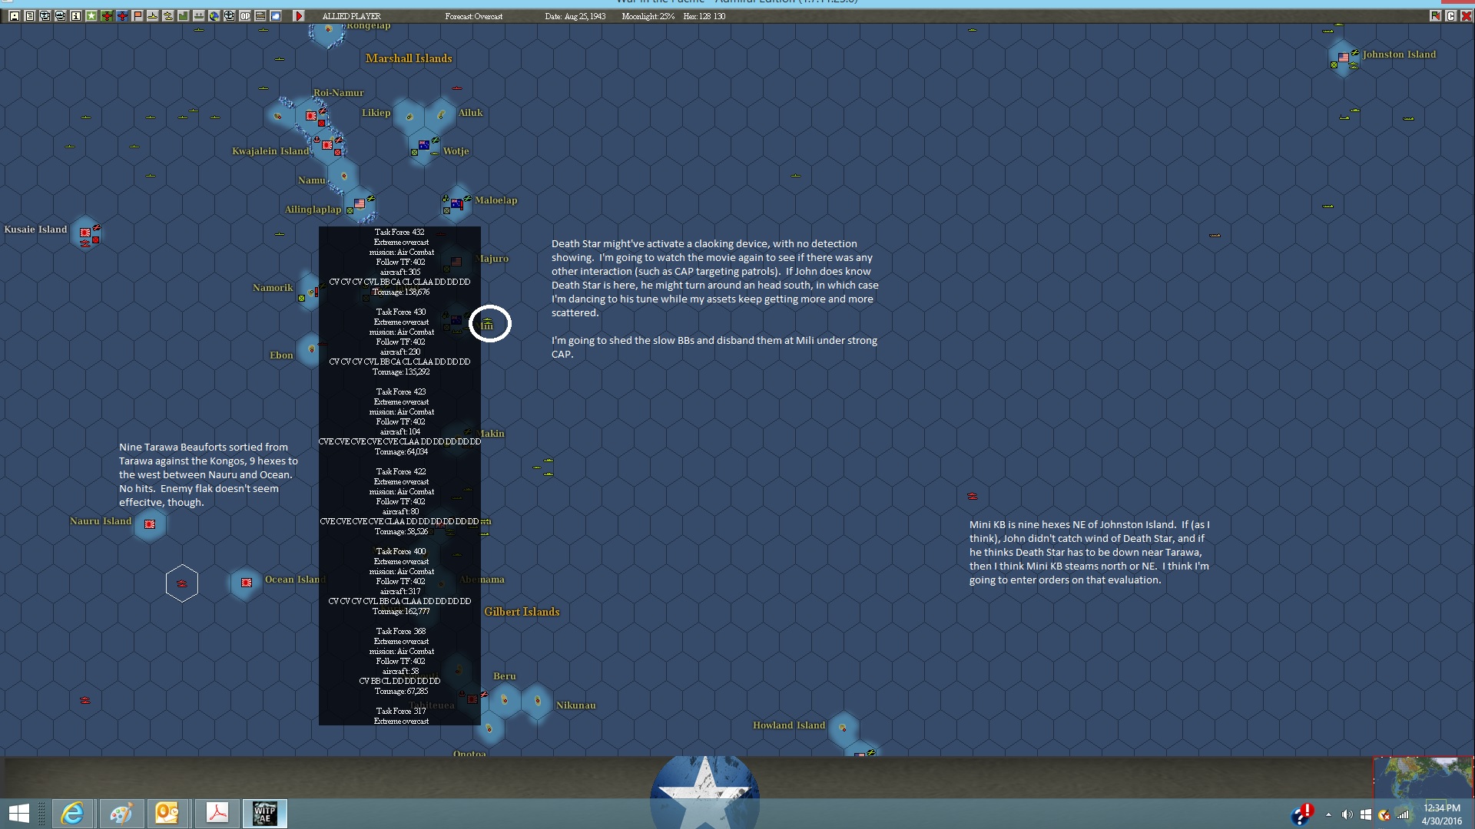Click the OP operations report icon
This screenshot has width=1475, height=829.
pos(245,15)
